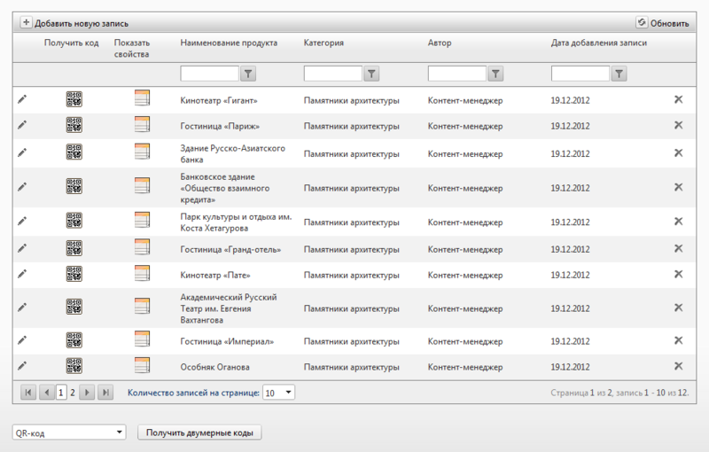
Task: Edit the Кинотеатр «Гигант» record
Action: (22, 99)
